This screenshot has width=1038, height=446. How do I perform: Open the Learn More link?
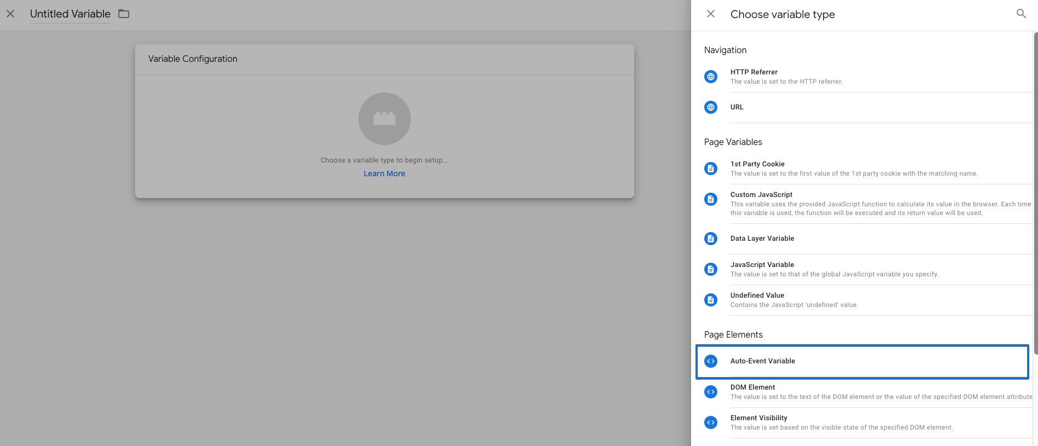click(384, 173)
